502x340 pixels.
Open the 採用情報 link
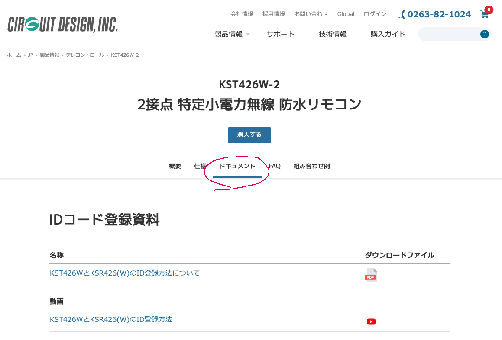[x=273, y=14]
